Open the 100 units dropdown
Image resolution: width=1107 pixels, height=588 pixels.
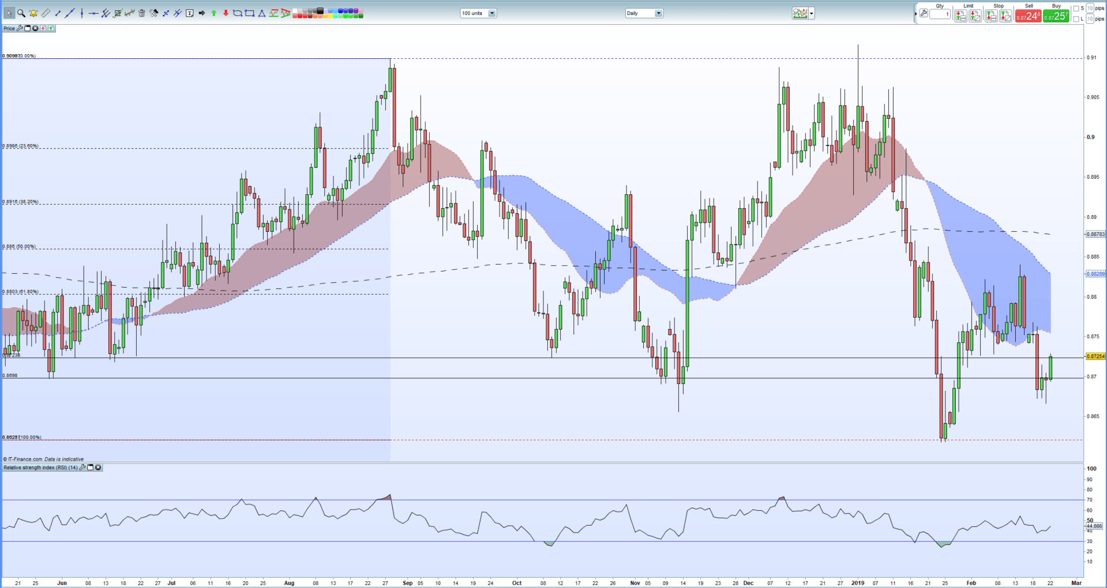[492, 13]
